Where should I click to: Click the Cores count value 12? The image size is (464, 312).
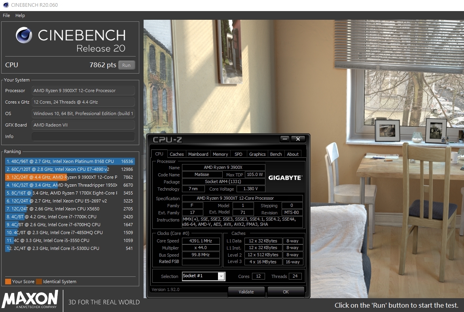(x=258, y=276)
